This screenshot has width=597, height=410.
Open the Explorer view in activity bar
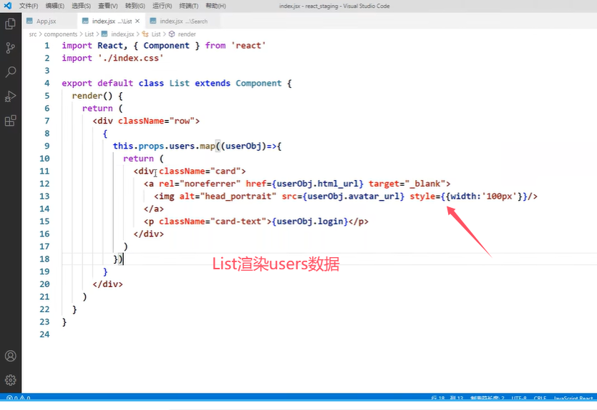tap(10, 24)
